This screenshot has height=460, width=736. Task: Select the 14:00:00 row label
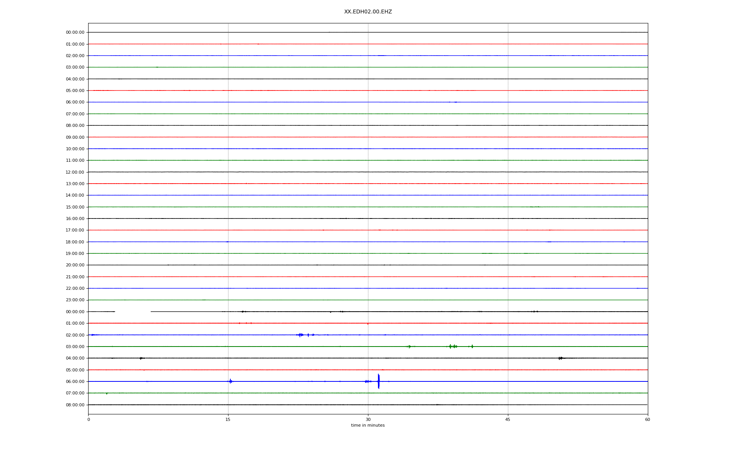75,195
